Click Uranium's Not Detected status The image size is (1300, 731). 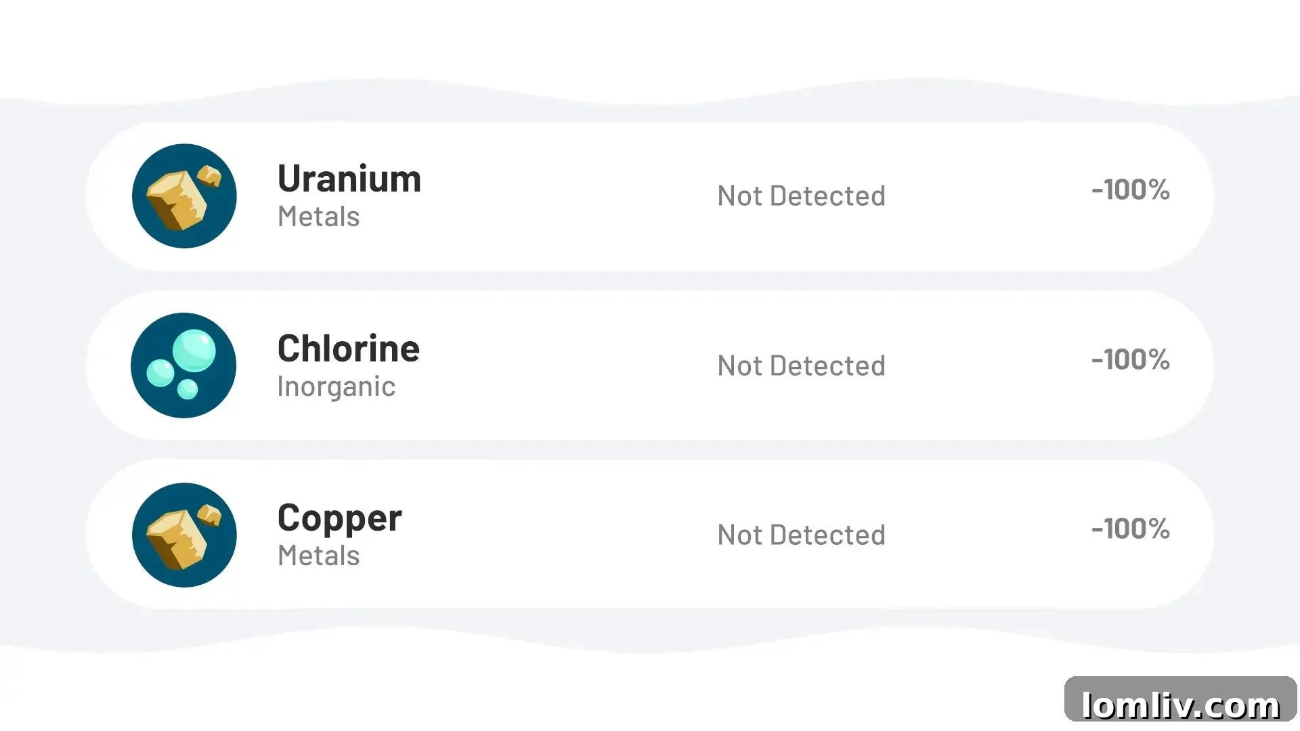pyautogui.click(x=801, y=196)
